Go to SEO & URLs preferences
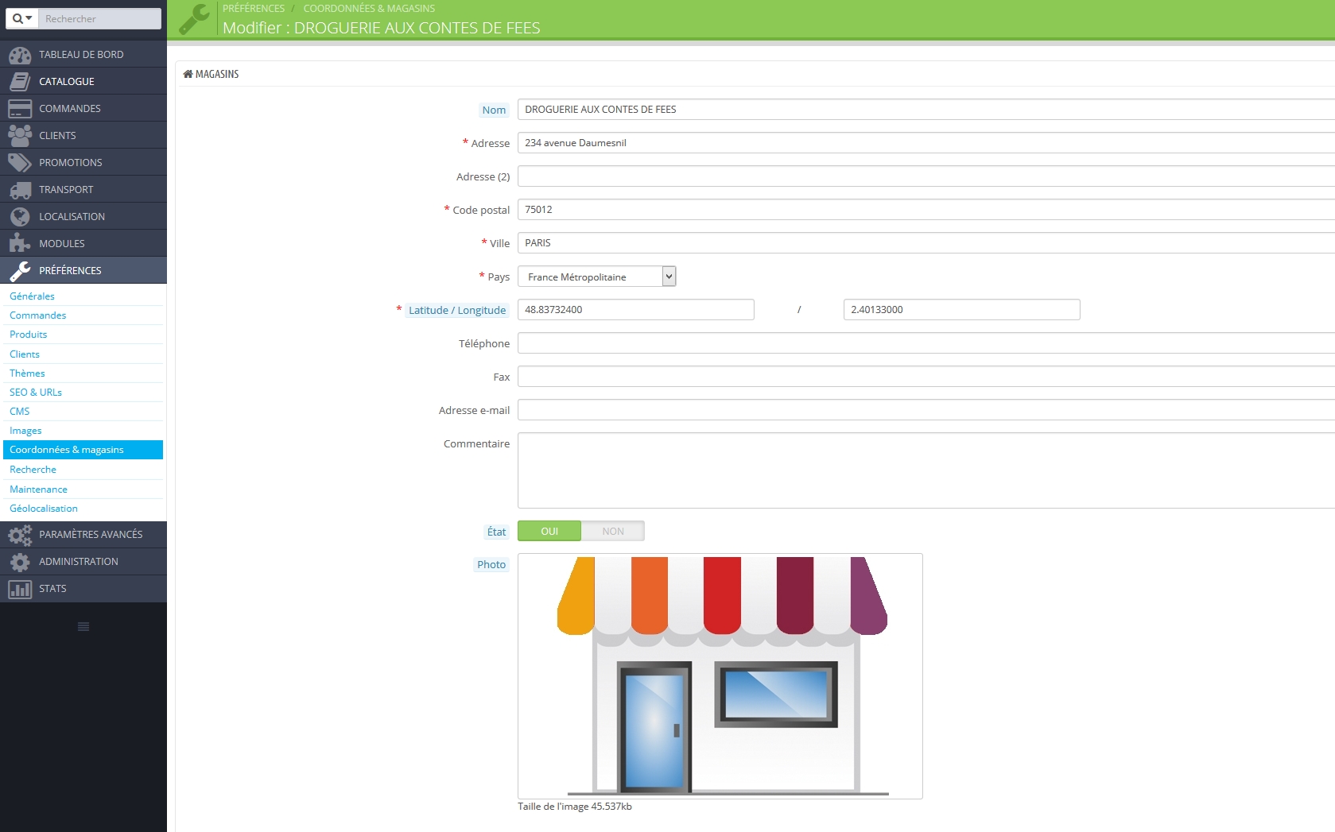1335x832 pixels. coord(83,393)
